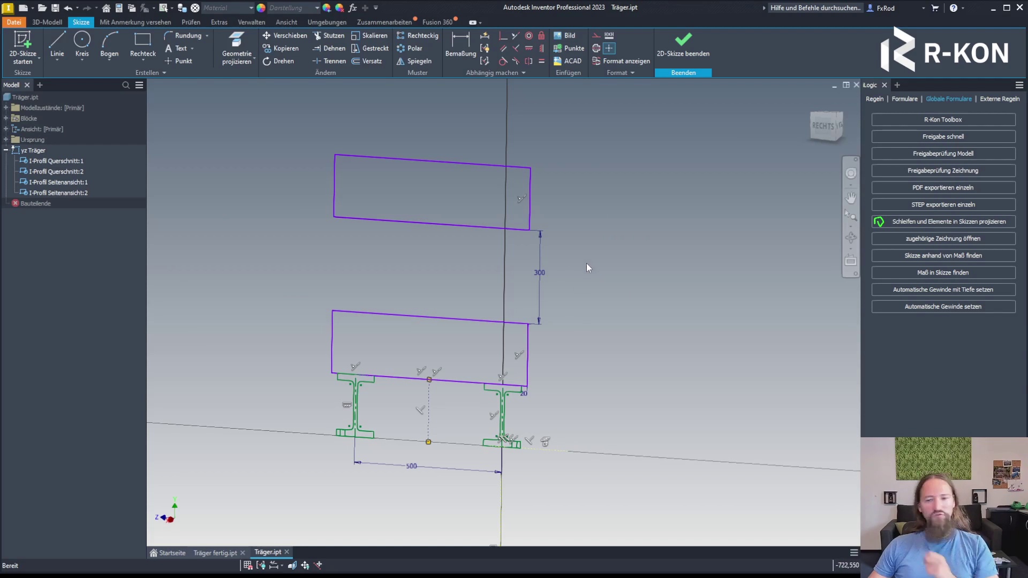The image size is (1028, 578).
Task: Click the R-Kon Toolbox button
Action: click(x=943, y=119)
